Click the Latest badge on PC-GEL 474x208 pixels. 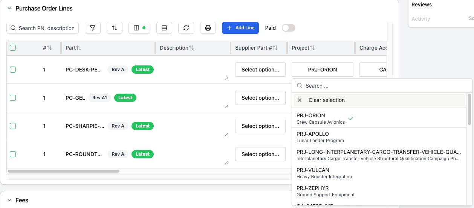coord(125,98)
